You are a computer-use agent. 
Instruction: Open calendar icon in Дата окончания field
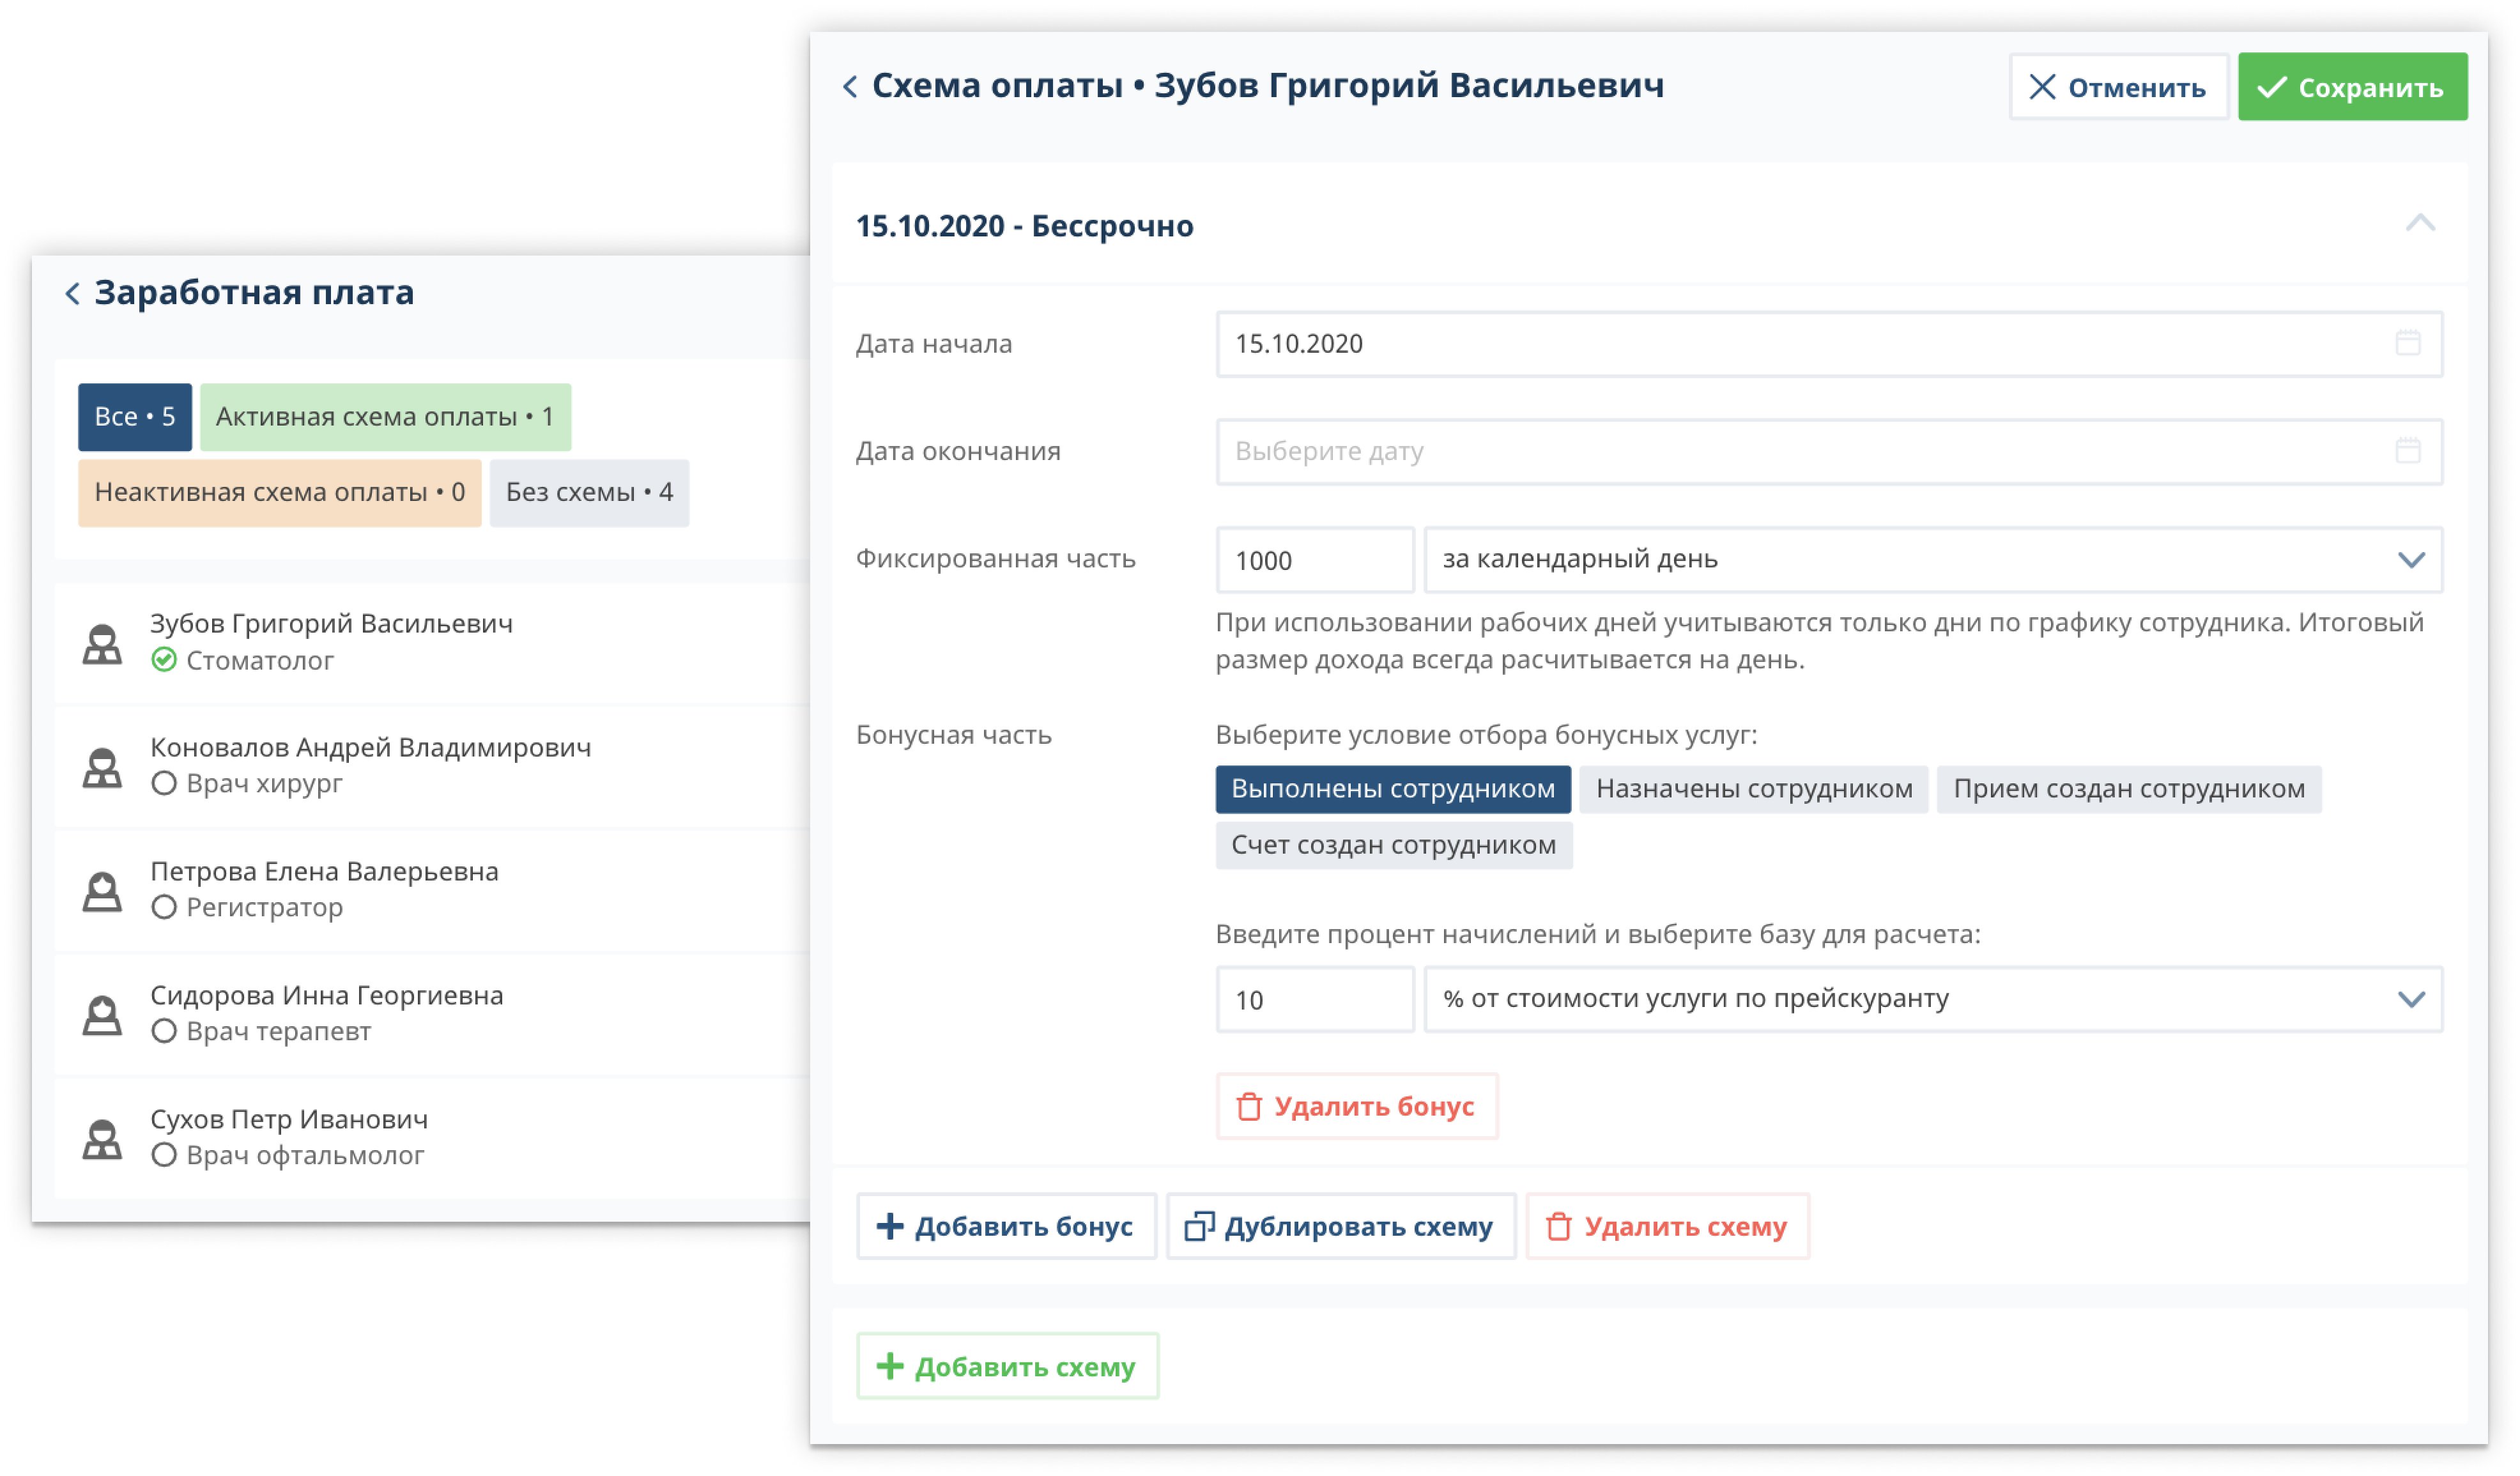tap(2407, 451)
